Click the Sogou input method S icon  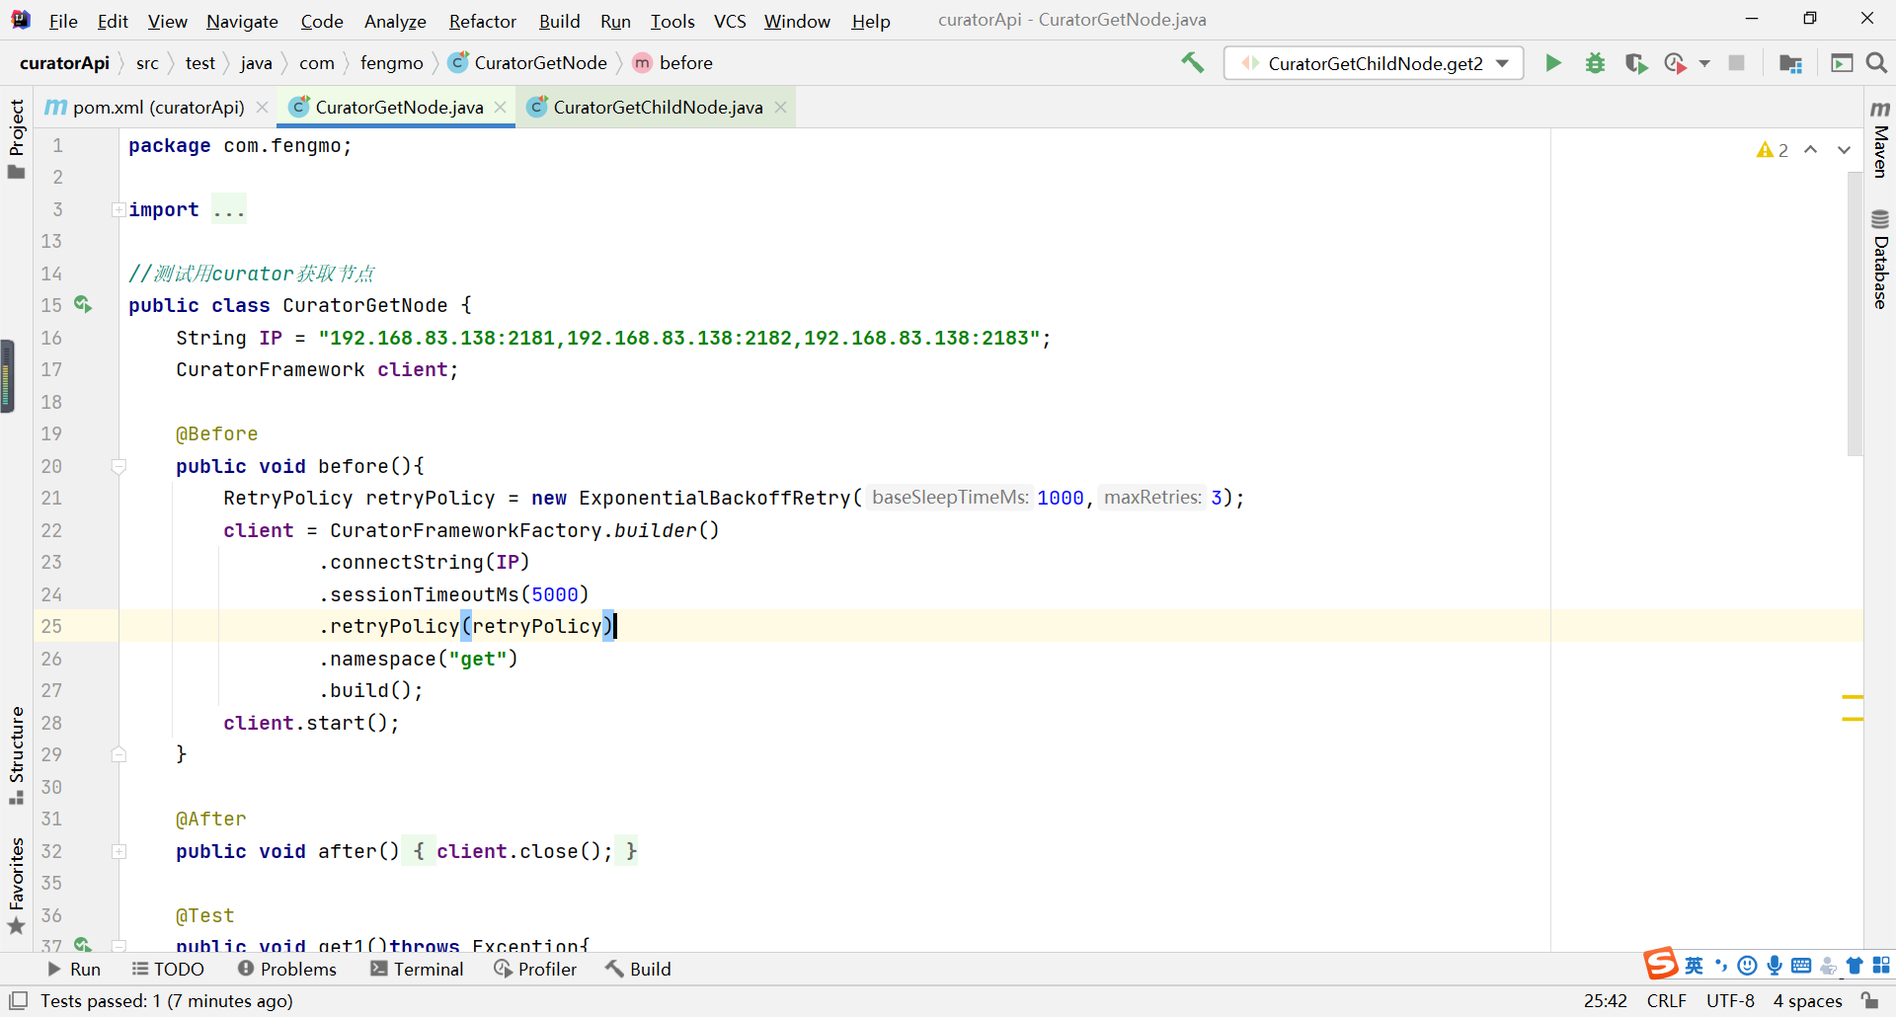1661,963
